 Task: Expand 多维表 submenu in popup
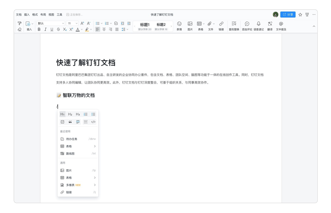coord(78,185)
